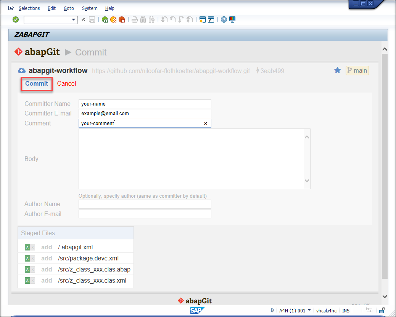Viewport: 396px width, 317px height.
Task: Click the Author E-mail field
Action: (145, 214)
